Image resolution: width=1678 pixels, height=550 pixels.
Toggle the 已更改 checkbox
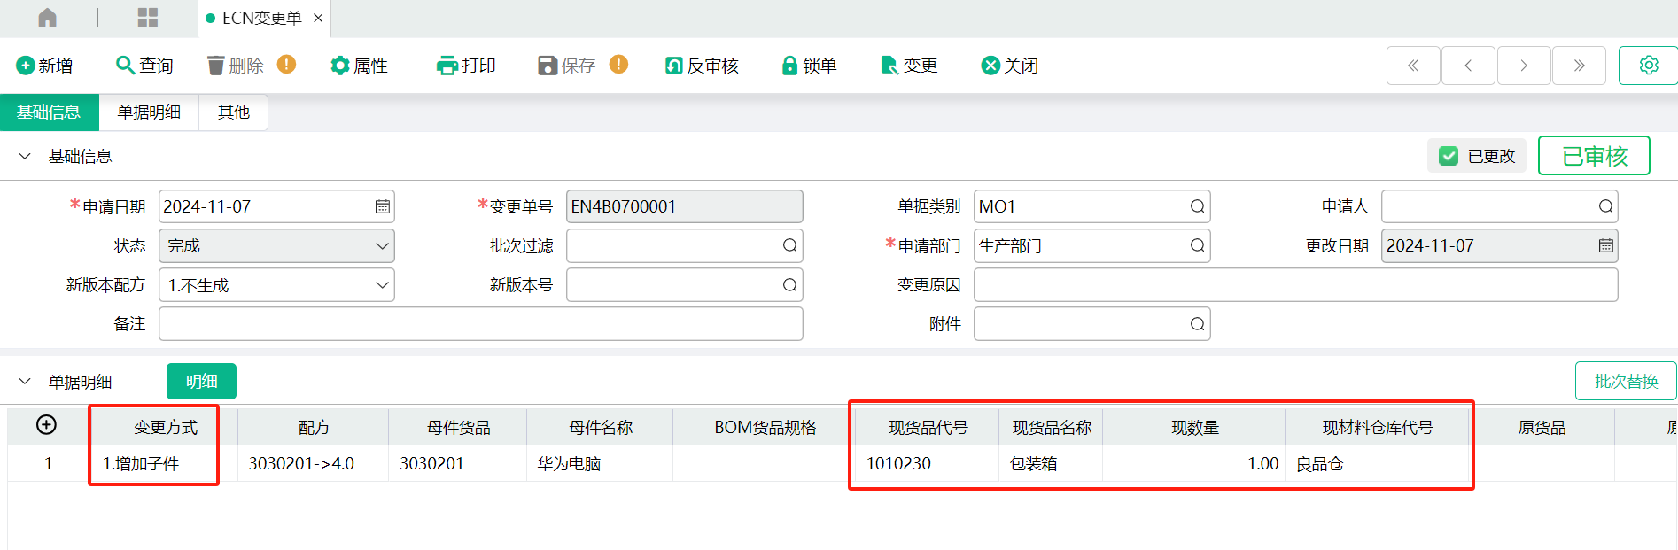click(1449, 156)
